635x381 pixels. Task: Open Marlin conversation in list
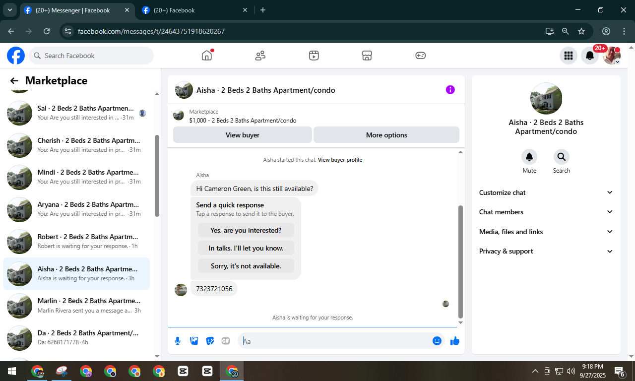[77, 306]
